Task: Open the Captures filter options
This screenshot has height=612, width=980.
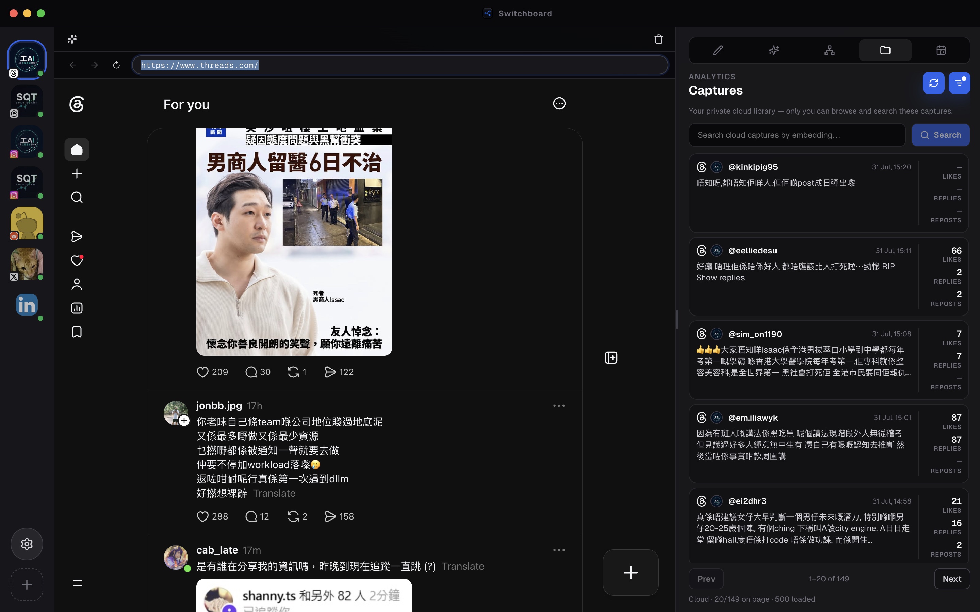Action: coord(959,83)
